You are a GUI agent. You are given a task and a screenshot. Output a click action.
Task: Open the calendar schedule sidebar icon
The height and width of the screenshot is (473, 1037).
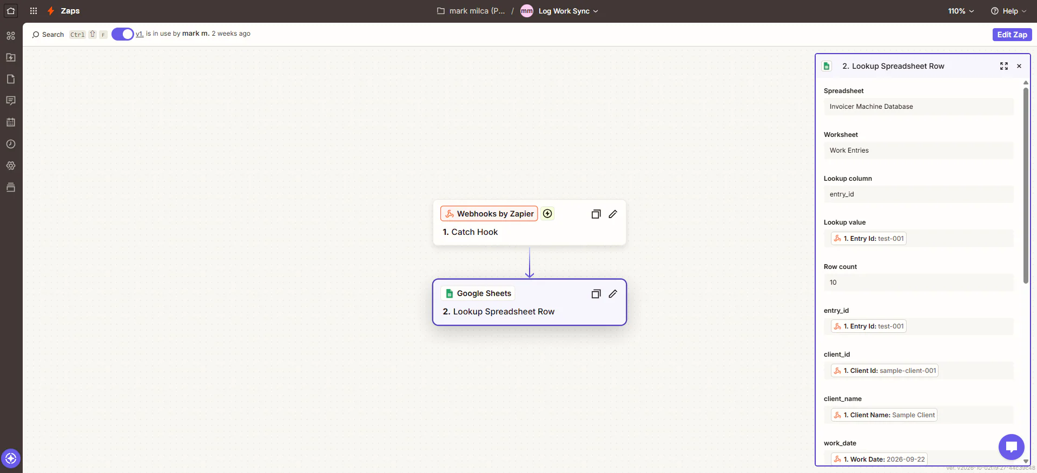pyautogui.click(x=11, y=122)
